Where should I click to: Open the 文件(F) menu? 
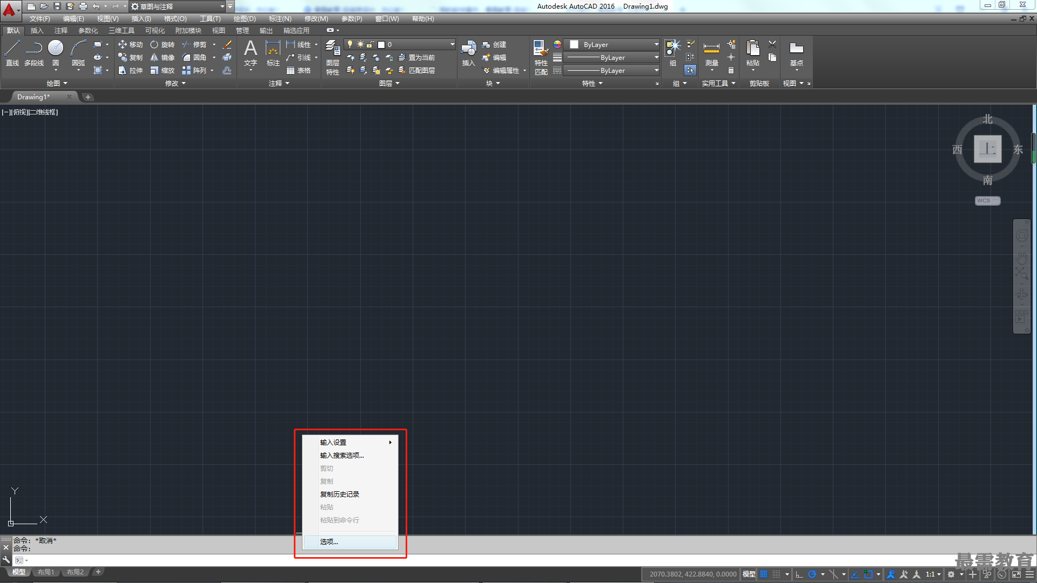[39, 19]
